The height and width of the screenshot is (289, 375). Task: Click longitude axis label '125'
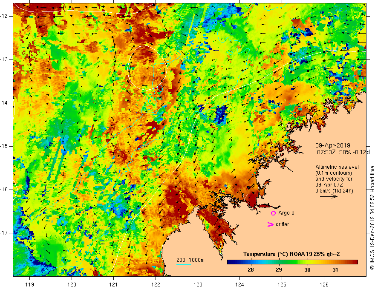point(282,284)
